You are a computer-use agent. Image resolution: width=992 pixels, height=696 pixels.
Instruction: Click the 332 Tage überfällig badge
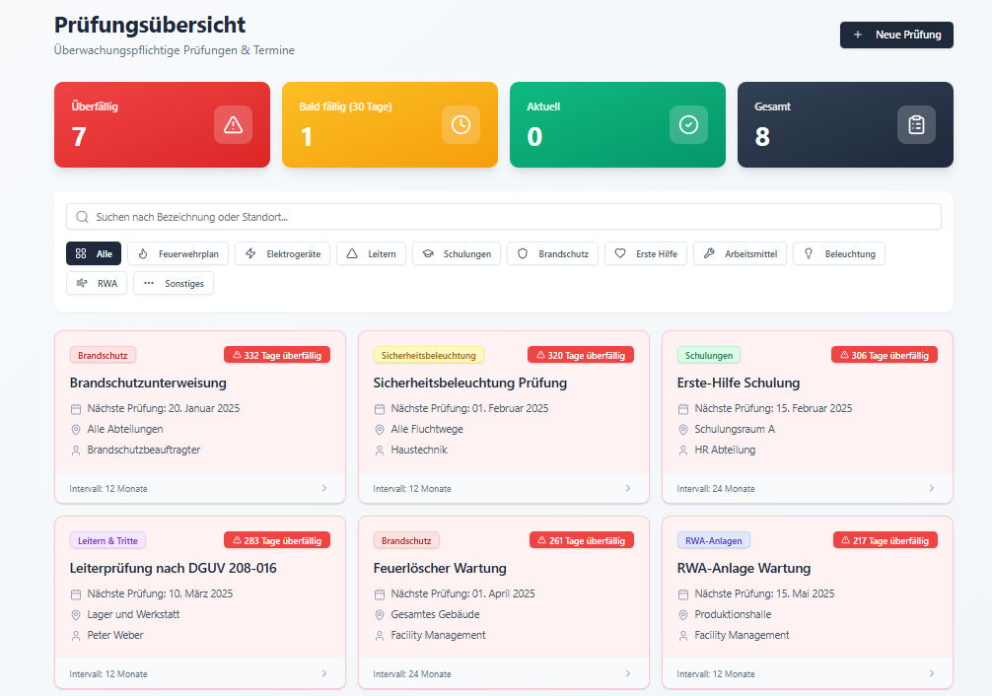pyautogui.click(x=276, y=354)
